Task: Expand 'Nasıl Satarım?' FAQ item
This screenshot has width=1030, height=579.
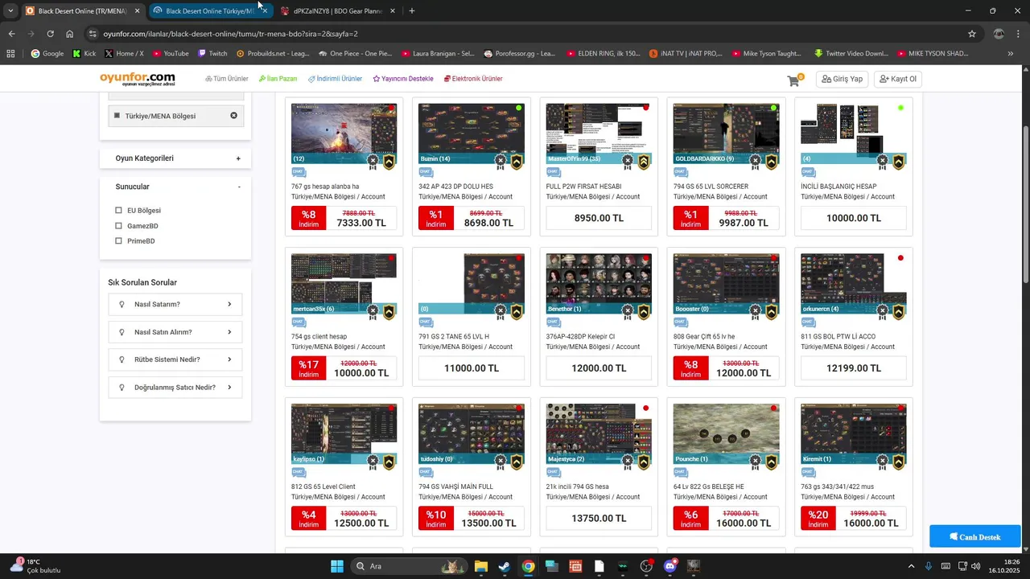Action: [x=175, y=304]
